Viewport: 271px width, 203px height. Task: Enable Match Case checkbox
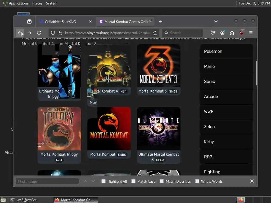[x=133, y=181]
